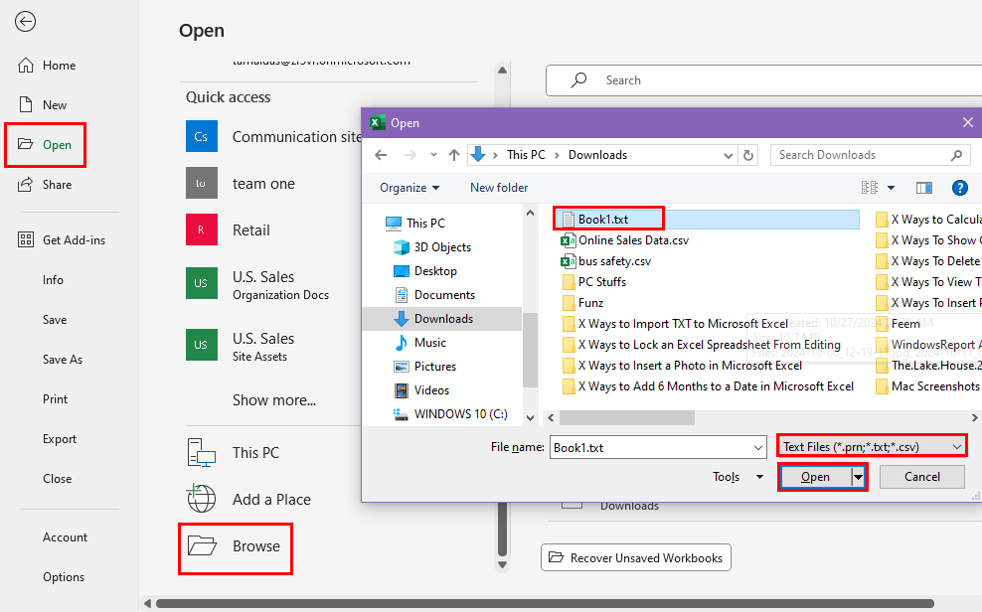Select This PC location in Open pane
This screenshot has height=612, width=982.
point(233,452)
